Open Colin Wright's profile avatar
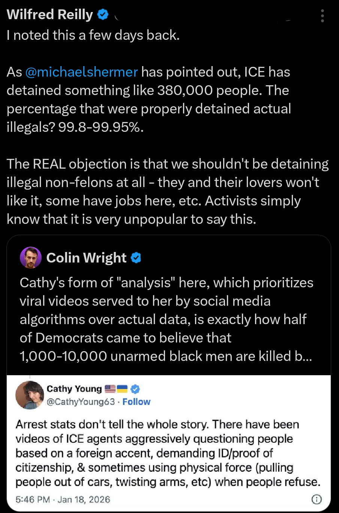 click(30, 258)
